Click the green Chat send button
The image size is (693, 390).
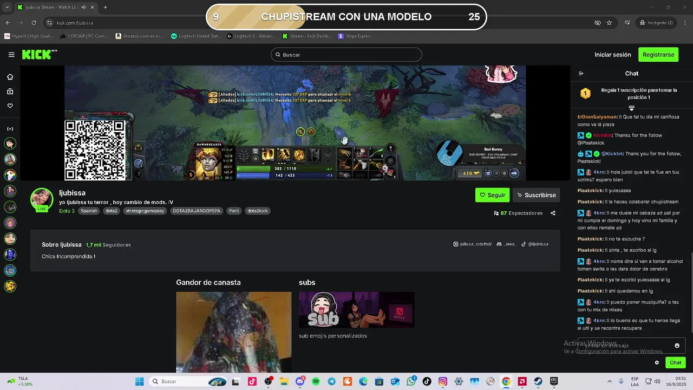[x=676, y=363]
